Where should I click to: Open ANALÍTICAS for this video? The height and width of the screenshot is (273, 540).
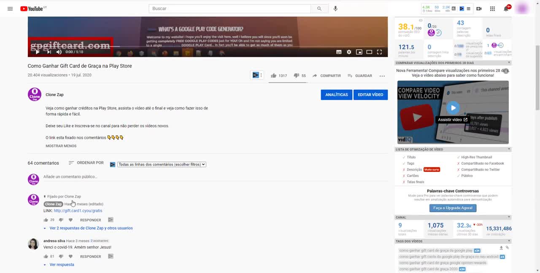pyautogui.click(x=337, y=95)
